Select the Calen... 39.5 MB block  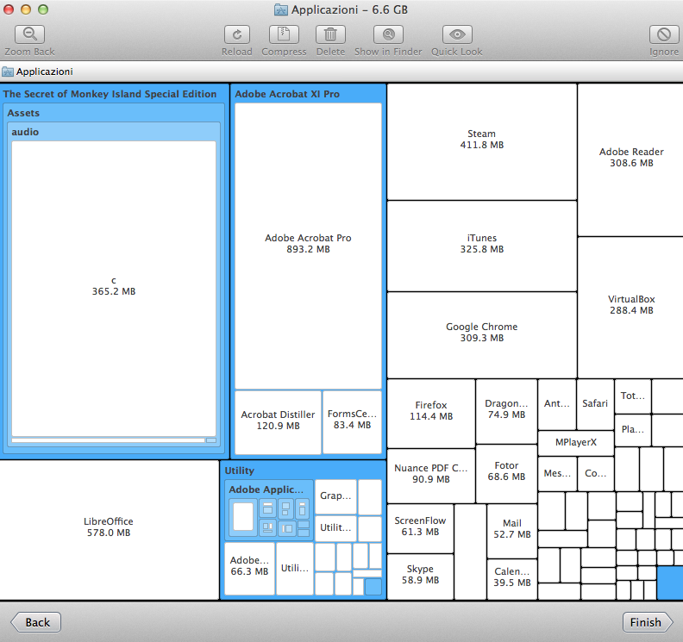(x=511, y=579)
